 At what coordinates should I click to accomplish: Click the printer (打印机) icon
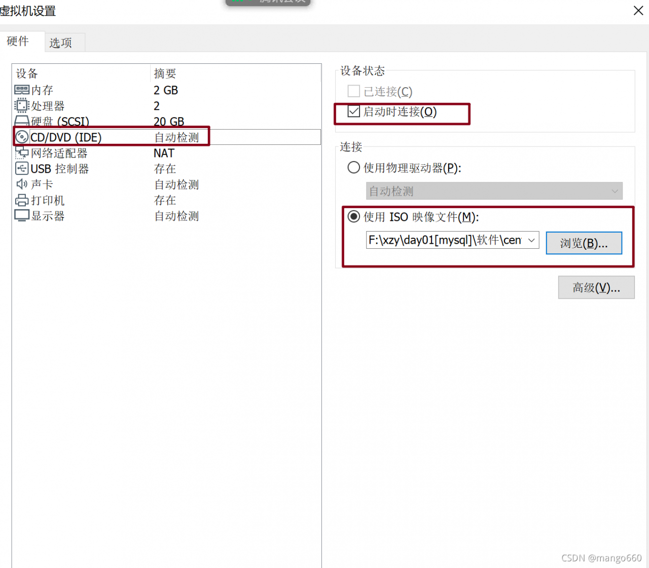(22, 200)
